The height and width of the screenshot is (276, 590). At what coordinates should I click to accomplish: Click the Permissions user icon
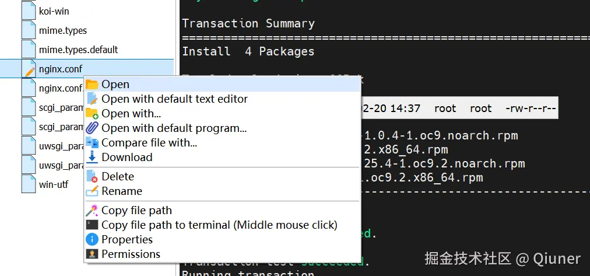click(x=92, y=254)
